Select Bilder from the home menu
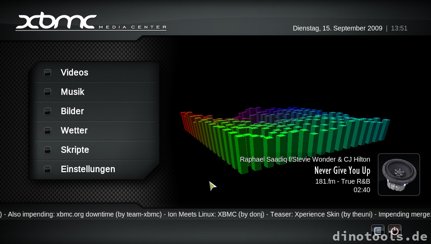The image size is (431, 244). (x=95, y=111)
